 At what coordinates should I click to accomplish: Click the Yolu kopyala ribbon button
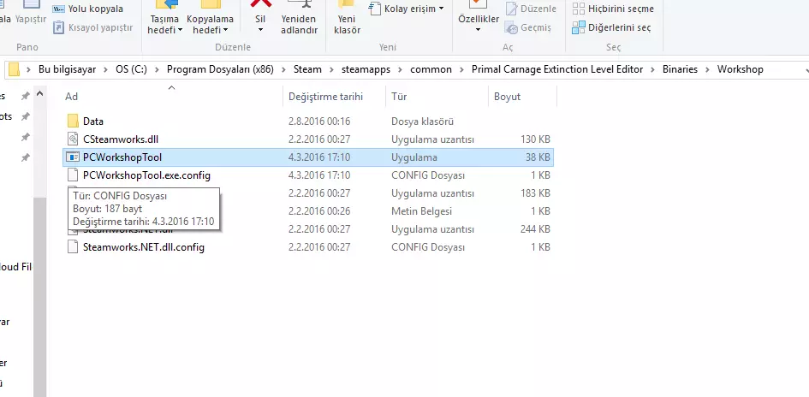(88, 9)
